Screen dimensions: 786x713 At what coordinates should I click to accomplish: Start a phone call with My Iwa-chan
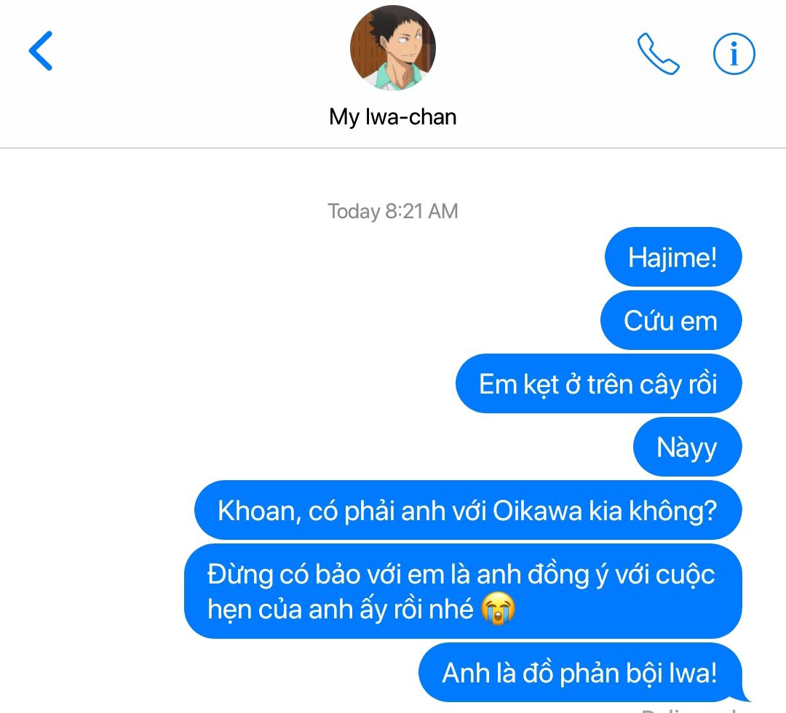658,54
